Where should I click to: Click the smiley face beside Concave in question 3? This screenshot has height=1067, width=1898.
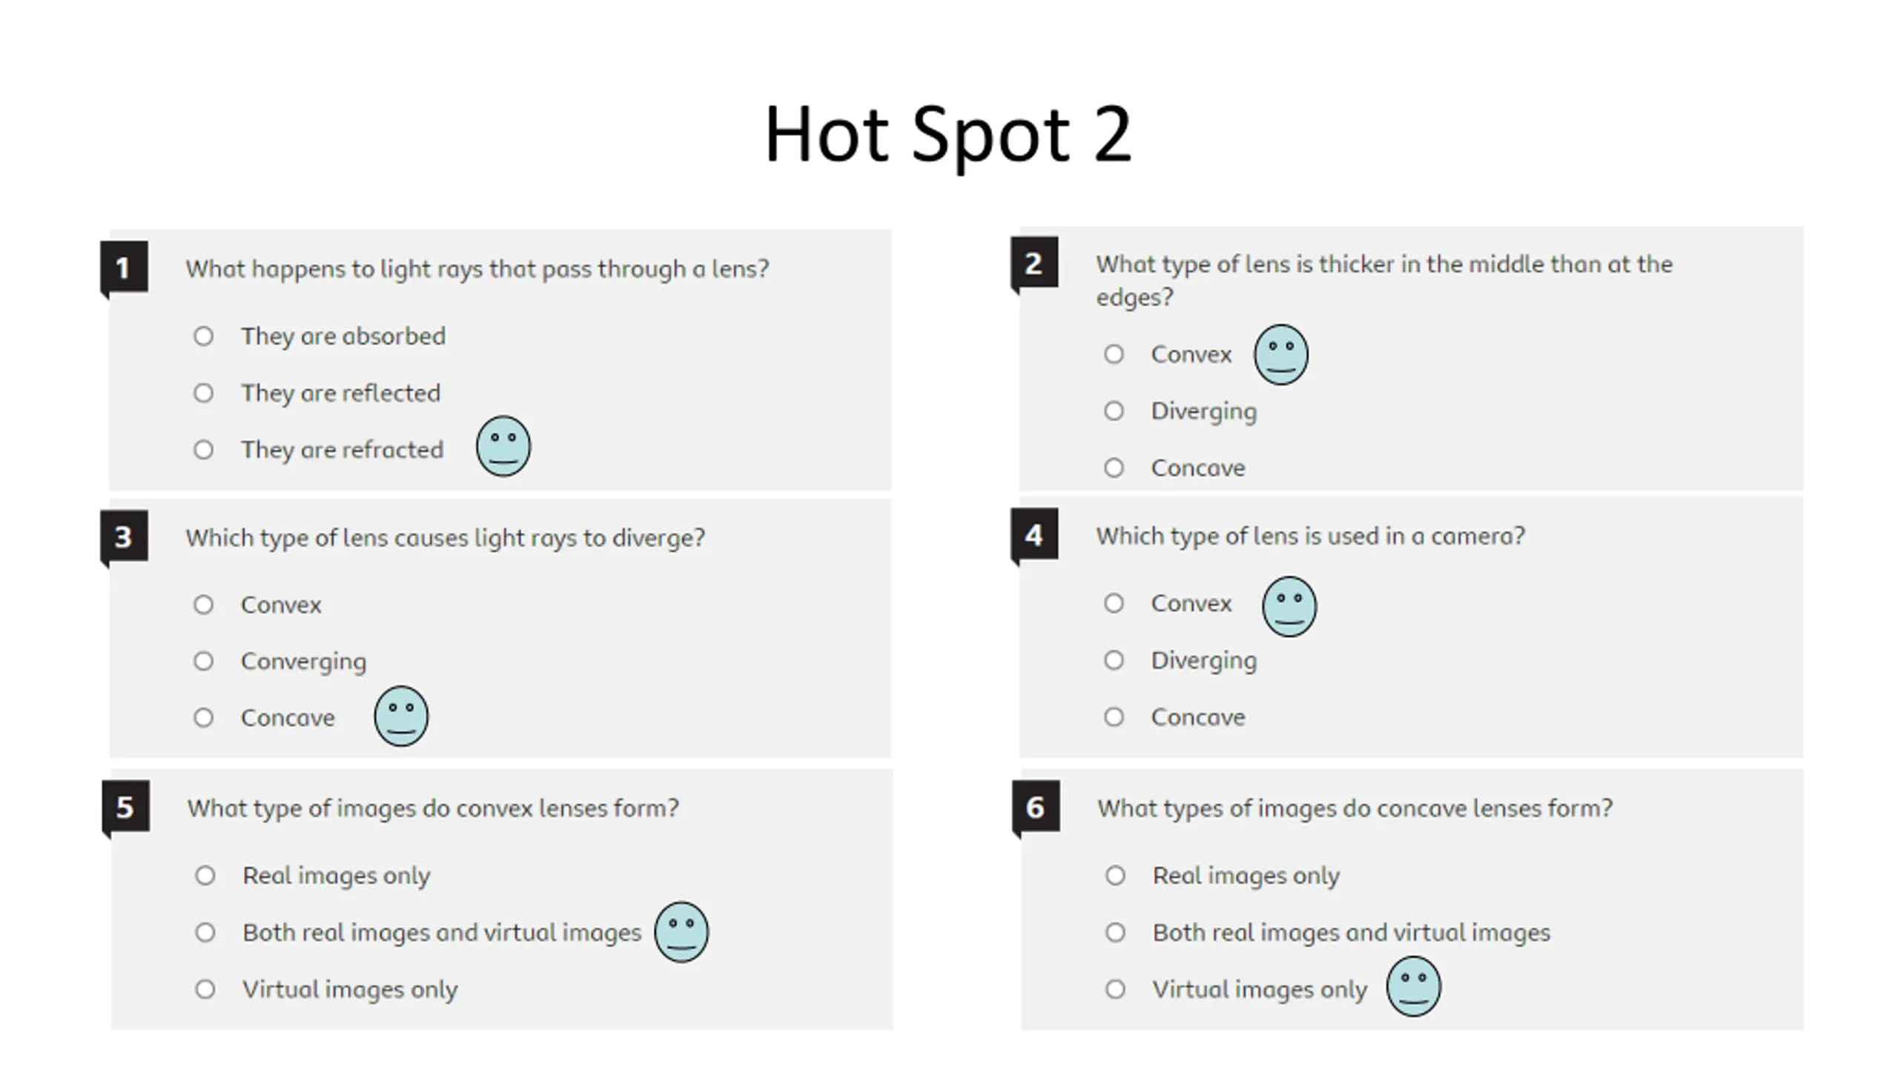[400, 716]
